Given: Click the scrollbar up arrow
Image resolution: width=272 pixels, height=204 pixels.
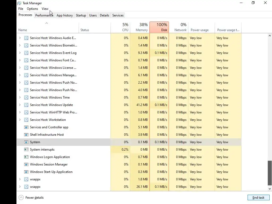Looking at the screenshot, I should (x=270, y=36).
